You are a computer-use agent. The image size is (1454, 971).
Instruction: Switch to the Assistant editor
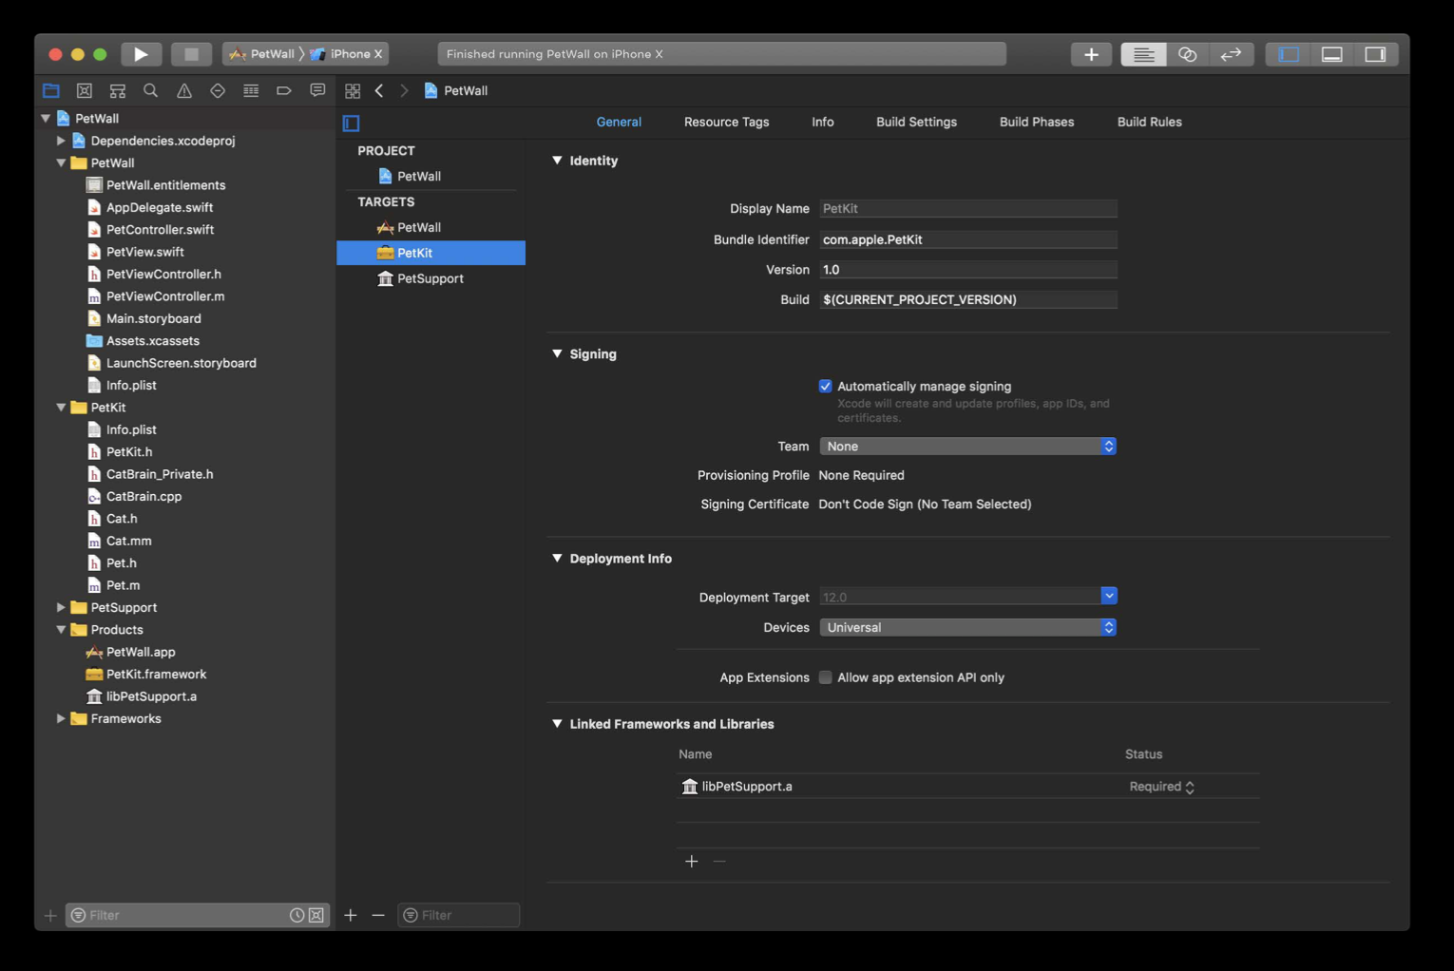click(x=1187, y=53)
